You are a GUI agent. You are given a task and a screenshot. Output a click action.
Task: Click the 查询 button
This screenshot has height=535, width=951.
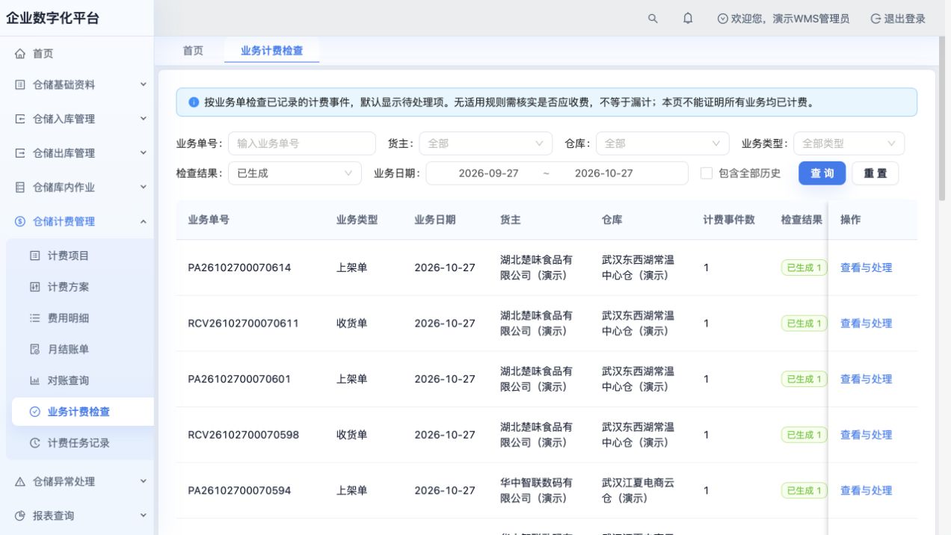tap(822, 173)
